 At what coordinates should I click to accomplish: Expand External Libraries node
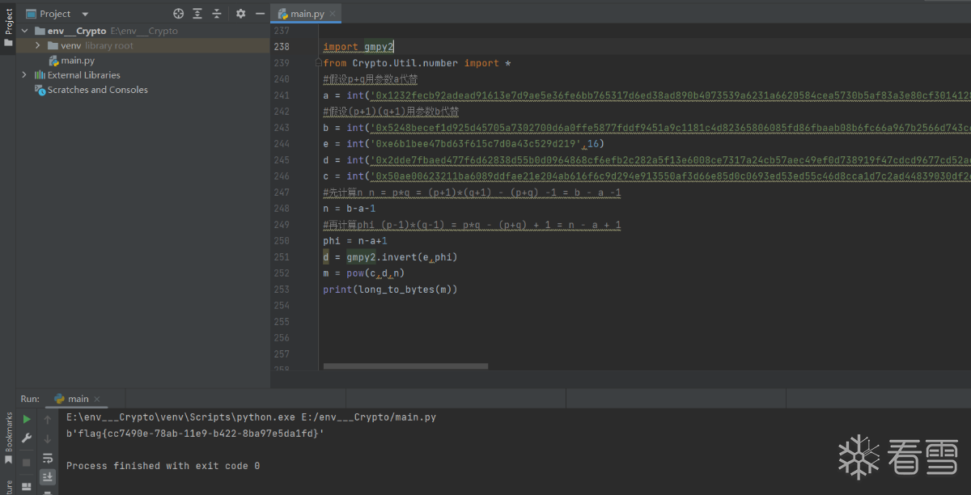click(x=23, y=74)
